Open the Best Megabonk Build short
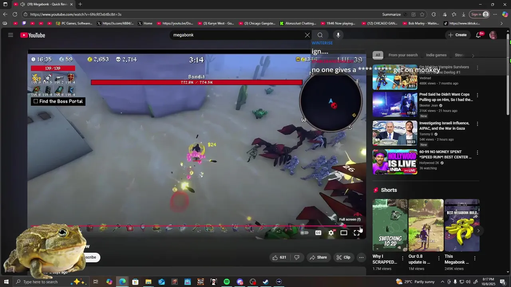Screen dimensions: 511x287 pyautogui.click(x=462, y=225)
